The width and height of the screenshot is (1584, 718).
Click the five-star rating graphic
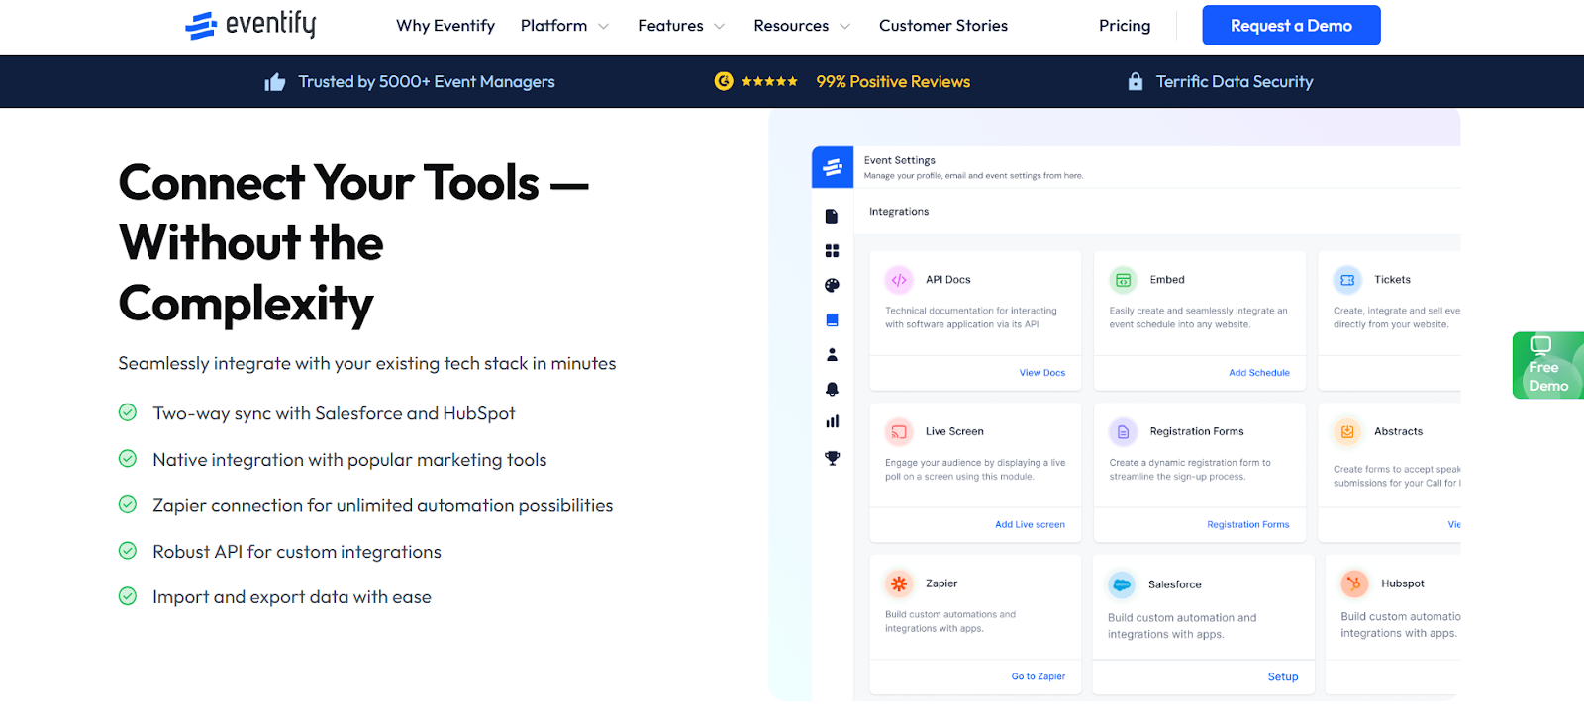point(769,81)
